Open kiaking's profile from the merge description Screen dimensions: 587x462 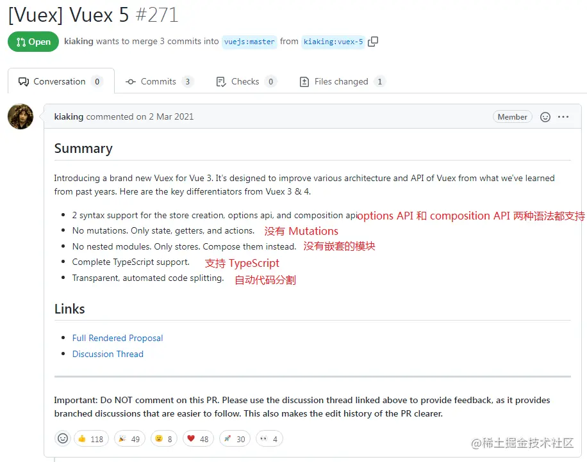tap(79, 41)
